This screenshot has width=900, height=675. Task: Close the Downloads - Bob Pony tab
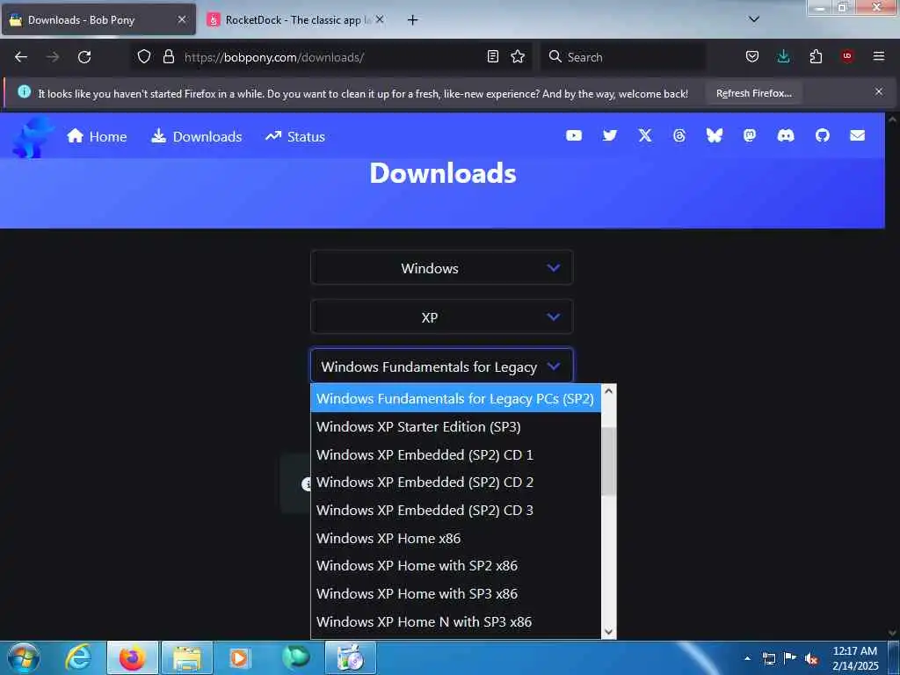182,19
